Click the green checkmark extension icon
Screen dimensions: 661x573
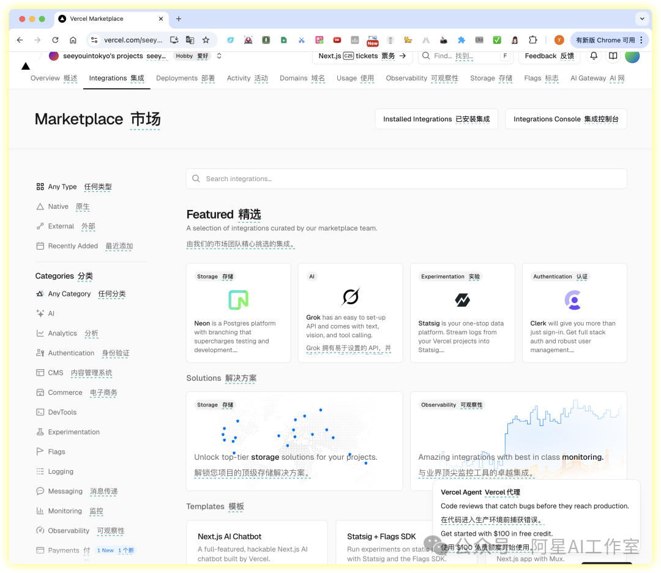tap(497, 40)
